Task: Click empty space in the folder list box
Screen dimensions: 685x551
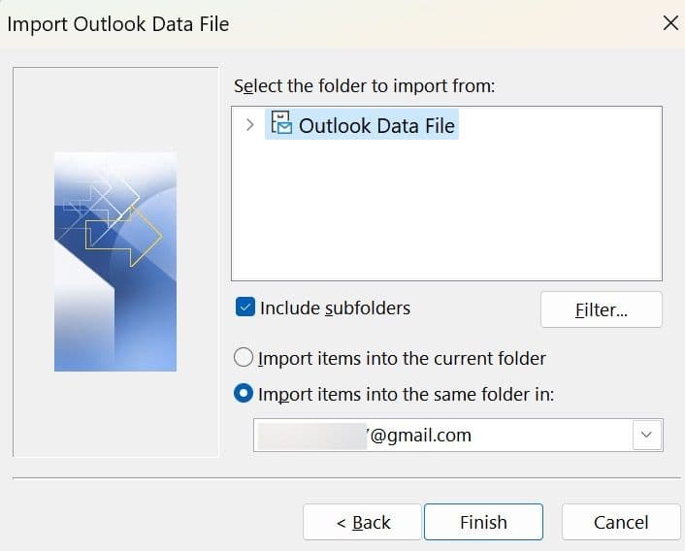Action: pyautogui.click(x=446, y=213)
